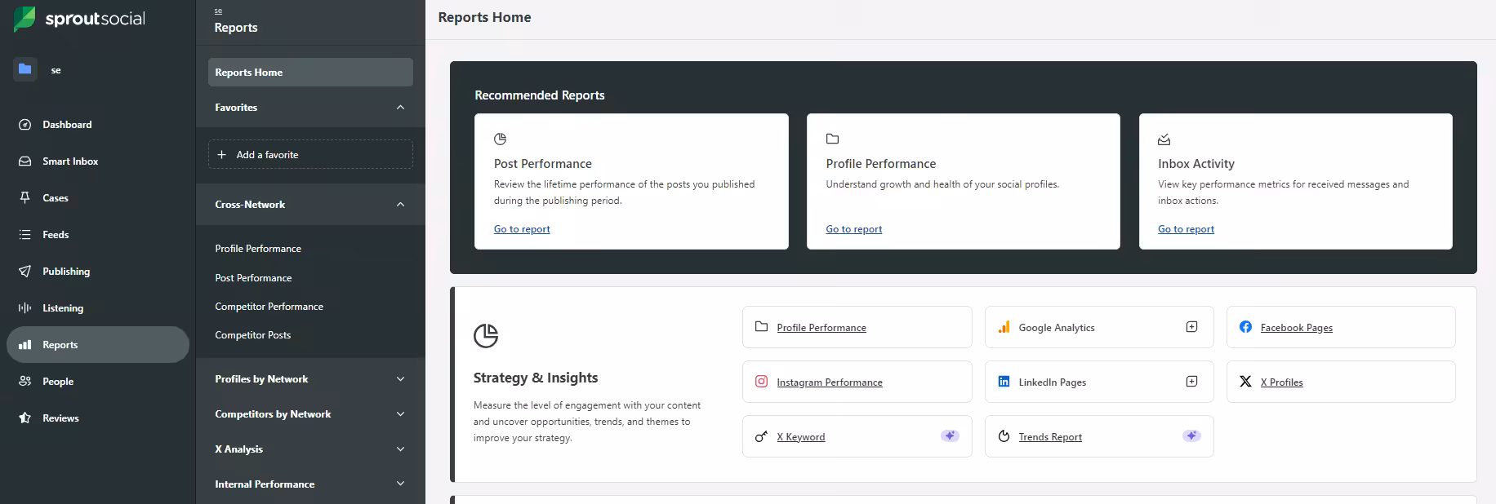
Task: Click the Smart Inbox tray icon
Action: pos(25,161)
